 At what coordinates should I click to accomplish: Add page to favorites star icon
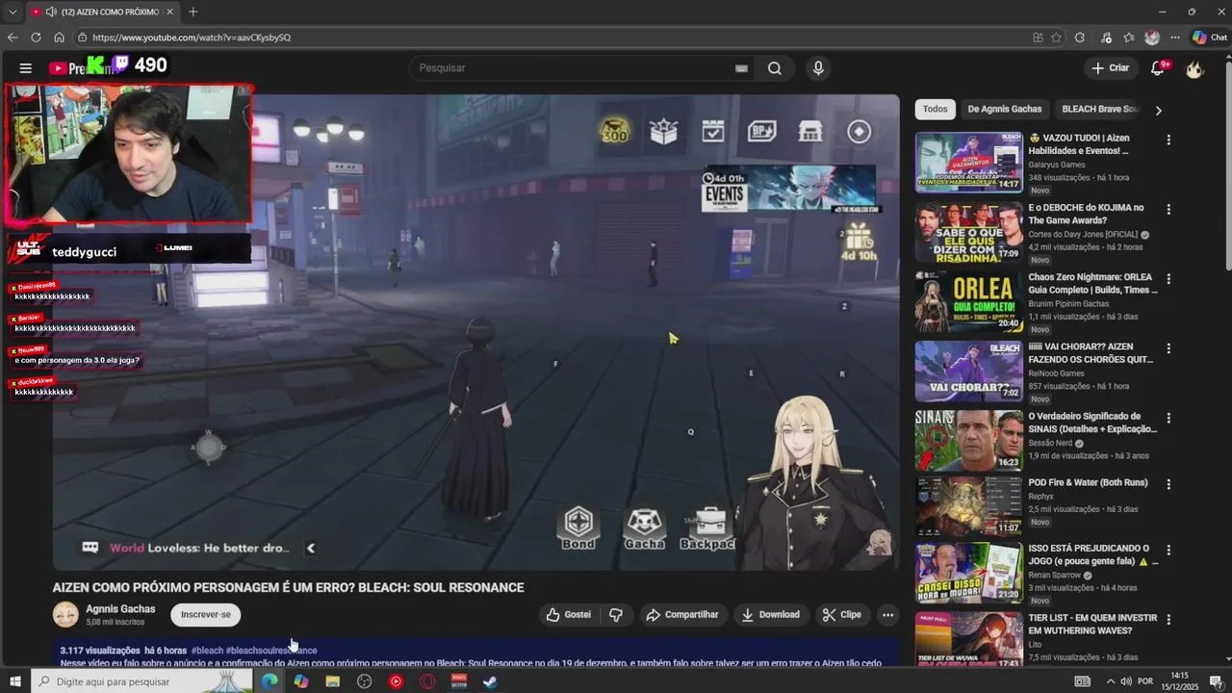coord(1056,38)
